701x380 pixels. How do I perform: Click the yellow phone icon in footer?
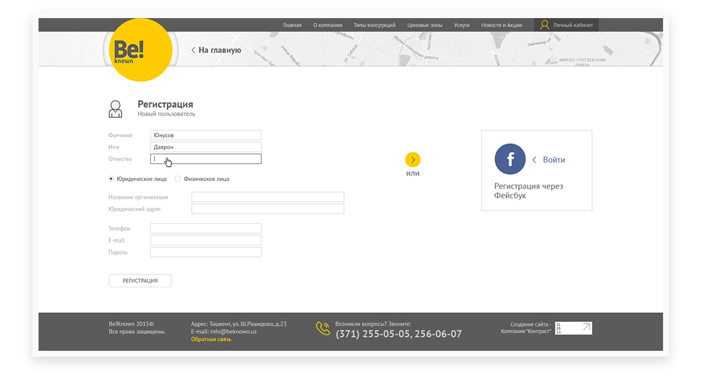(323, 329)
